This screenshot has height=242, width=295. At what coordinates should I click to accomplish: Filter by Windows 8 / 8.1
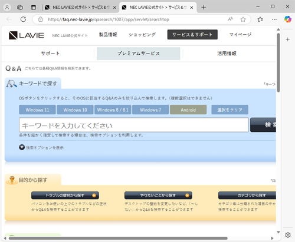(x=113, y=110)
